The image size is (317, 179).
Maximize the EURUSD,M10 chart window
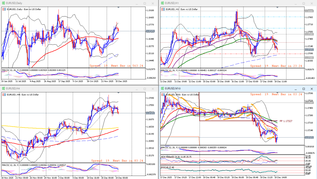303,88
